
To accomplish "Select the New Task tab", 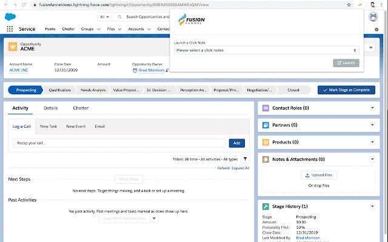I will [48, 126].
